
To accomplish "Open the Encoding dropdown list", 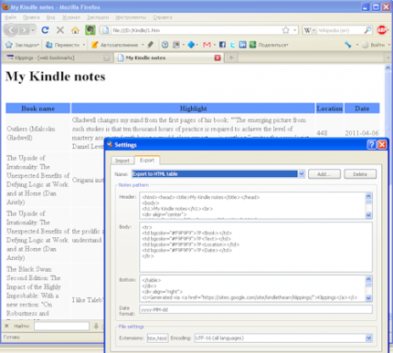I will point(368,337).
